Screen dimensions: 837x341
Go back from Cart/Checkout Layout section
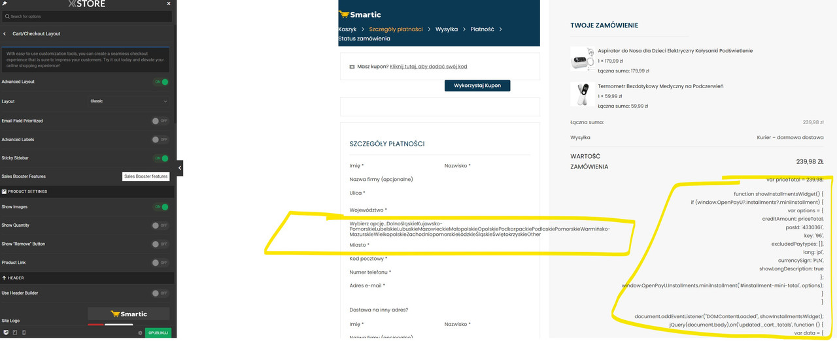5,33
